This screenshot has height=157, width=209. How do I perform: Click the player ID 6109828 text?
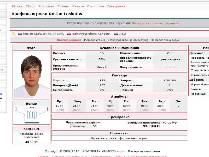pyautogui.click(x=56, y=34)
